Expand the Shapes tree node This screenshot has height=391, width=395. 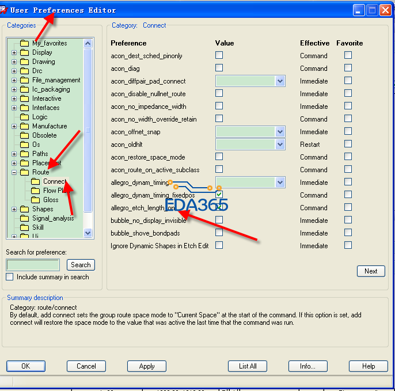point(14,210)
